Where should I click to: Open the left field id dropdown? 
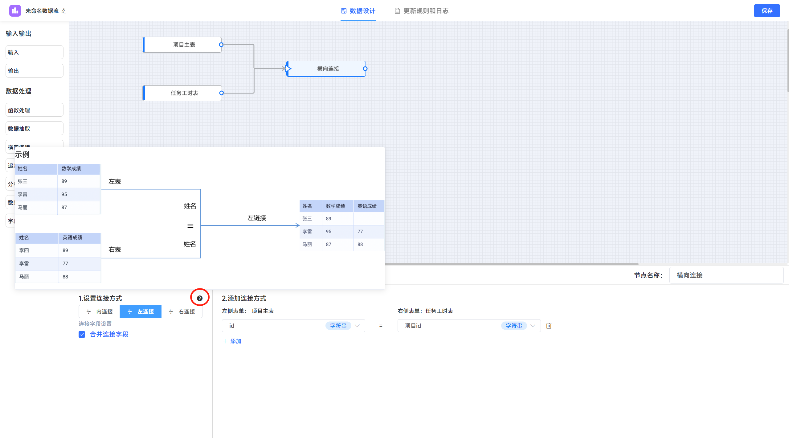coord(293,326)
